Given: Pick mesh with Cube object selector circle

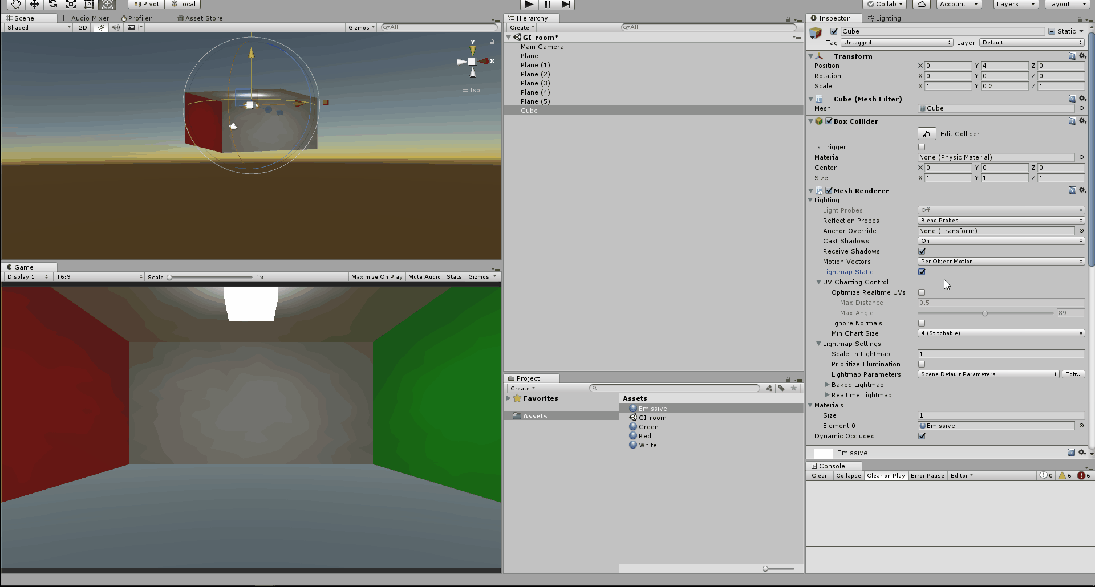Looking at the screenshot, I should tap(1081, 108).
